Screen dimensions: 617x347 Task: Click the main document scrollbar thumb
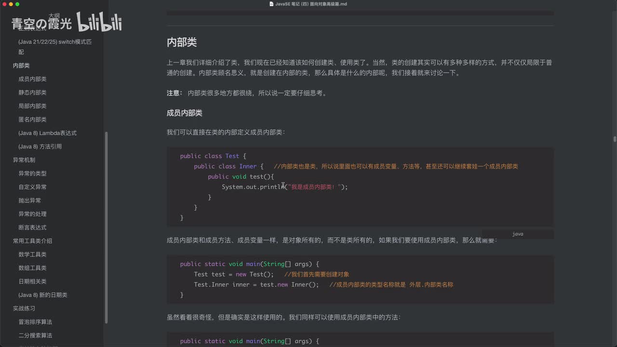pos(615,139)
